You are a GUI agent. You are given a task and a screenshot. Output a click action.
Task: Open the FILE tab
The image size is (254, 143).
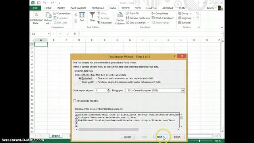(35, 8)
